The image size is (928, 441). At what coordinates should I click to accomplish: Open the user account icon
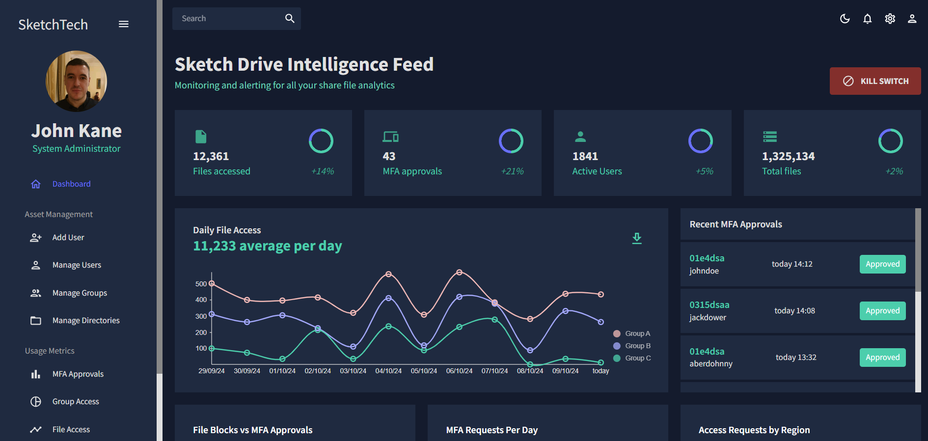(912, 19)
